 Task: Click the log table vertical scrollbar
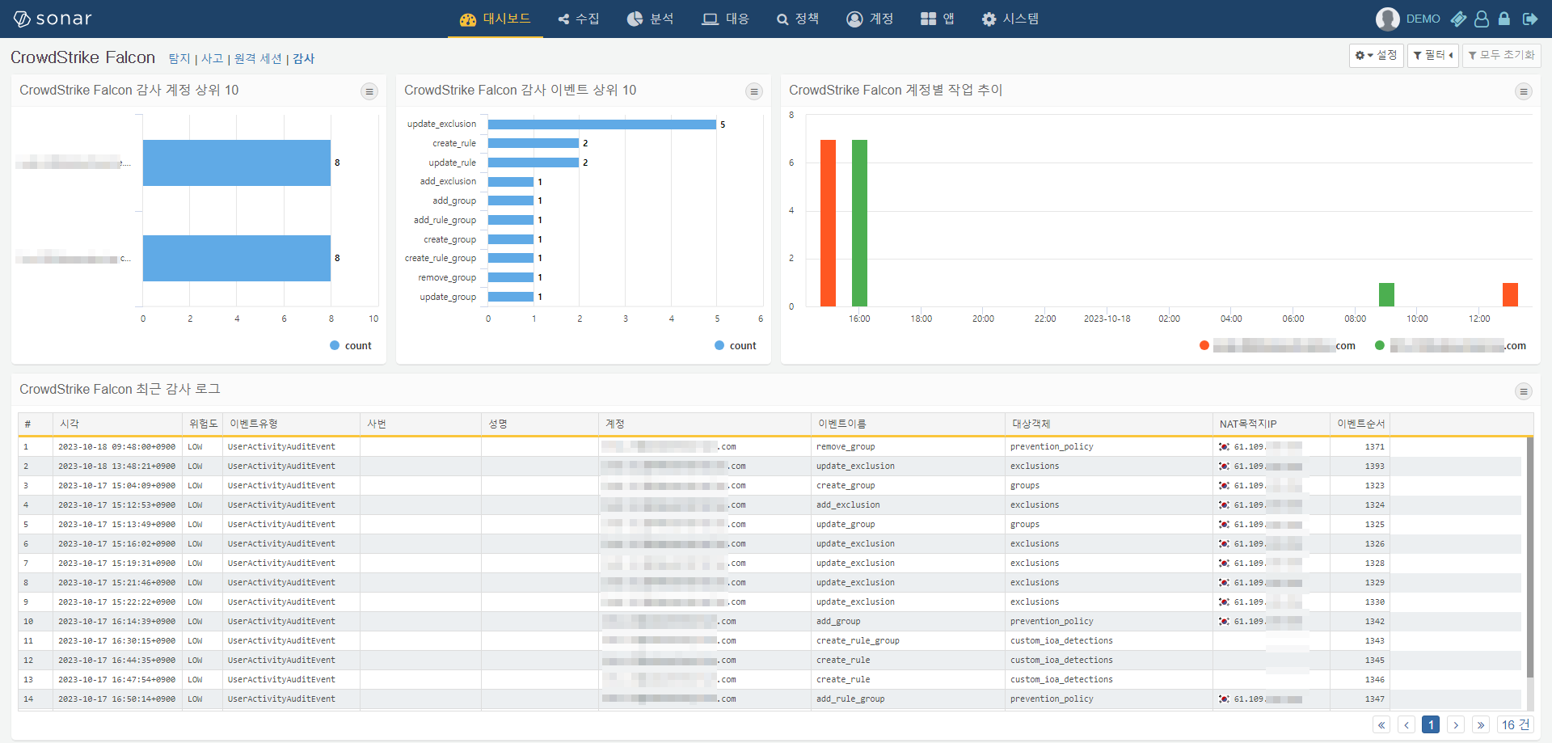[x=1529, y=558]
